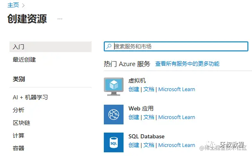Click 查看所有服务中的更多功能 link
Screen dimensions: 252x156
pyautogui.click(x=187, y=64)
